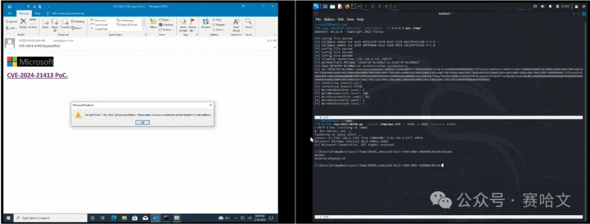Expand the message header chevron
Screen dimensions: 590x224
[x=275, y=47]
